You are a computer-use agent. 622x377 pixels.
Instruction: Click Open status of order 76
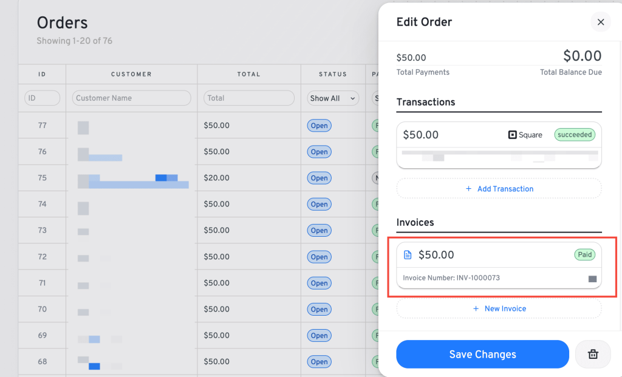[x=319, y=152]
